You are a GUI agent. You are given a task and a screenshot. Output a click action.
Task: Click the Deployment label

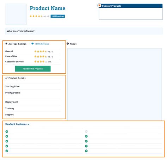pos(12,102)
